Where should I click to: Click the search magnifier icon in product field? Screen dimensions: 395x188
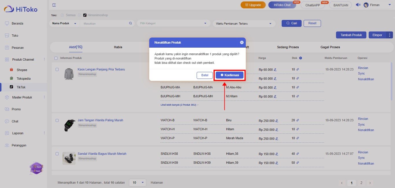point(130,23)
